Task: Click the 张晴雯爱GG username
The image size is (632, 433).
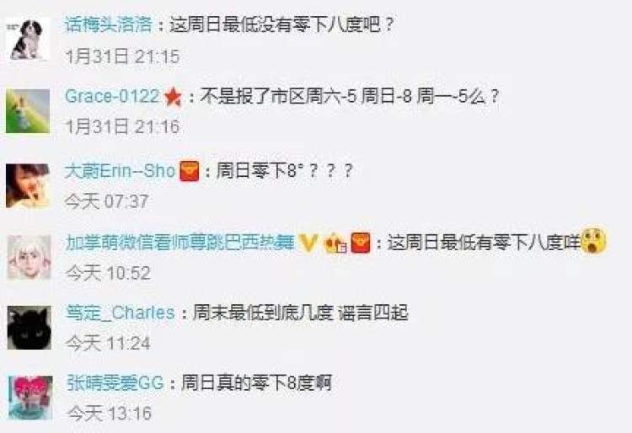Action: [115, 382]
